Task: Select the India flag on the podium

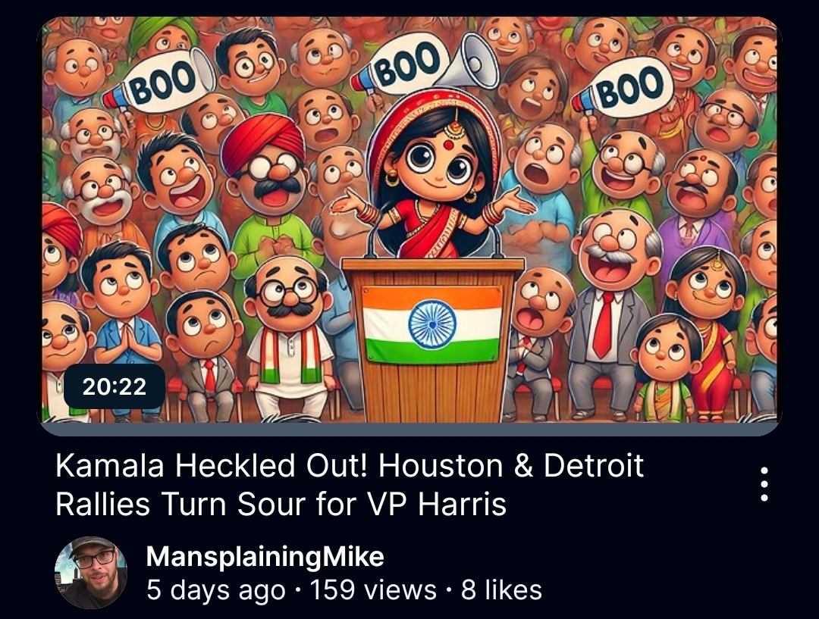Action: [432, 324]
